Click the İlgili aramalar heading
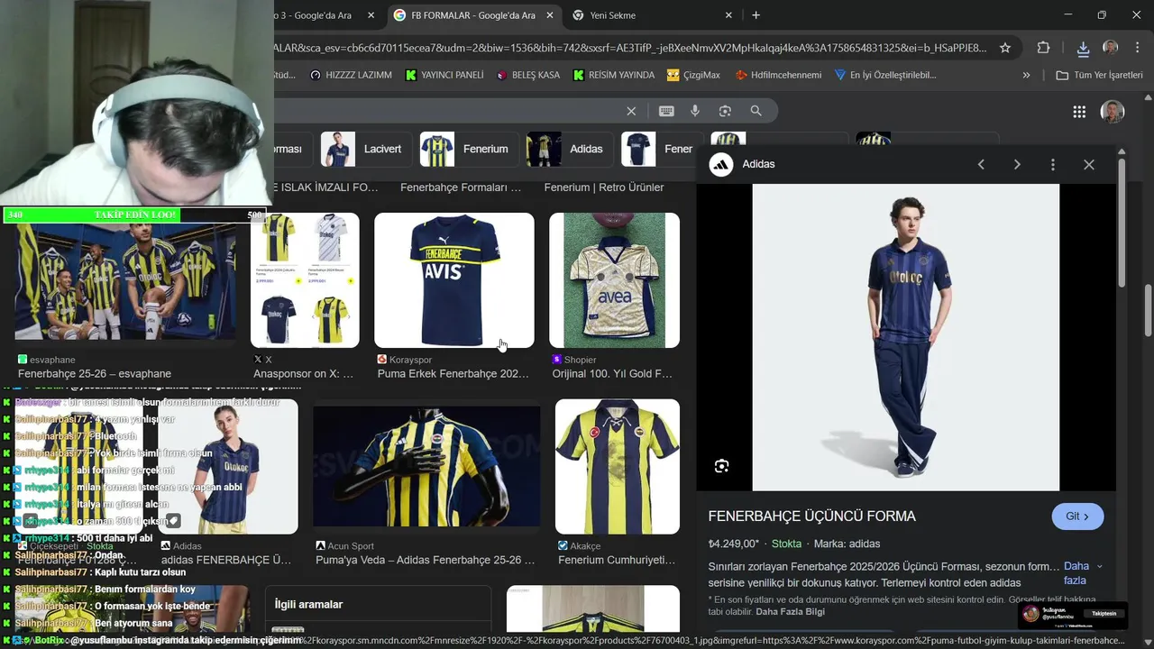The height and width of the screenshot is (649, 1154). click(308, 604)
